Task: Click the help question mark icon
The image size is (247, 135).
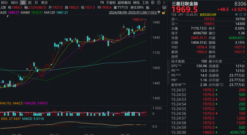Action: pos(159,2)
